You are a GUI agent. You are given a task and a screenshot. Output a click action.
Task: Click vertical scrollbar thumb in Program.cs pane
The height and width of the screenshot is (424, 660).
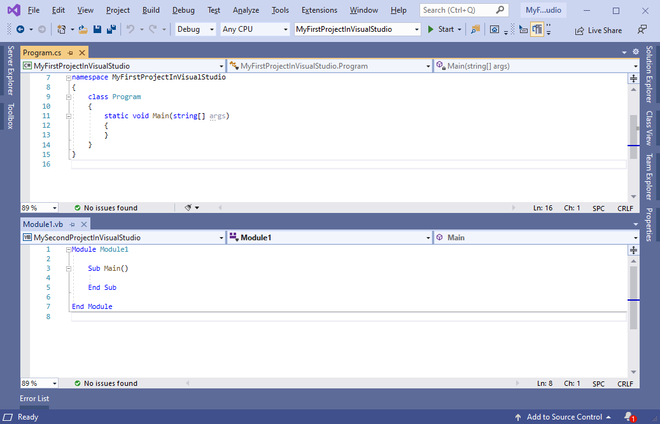(633, 137)
